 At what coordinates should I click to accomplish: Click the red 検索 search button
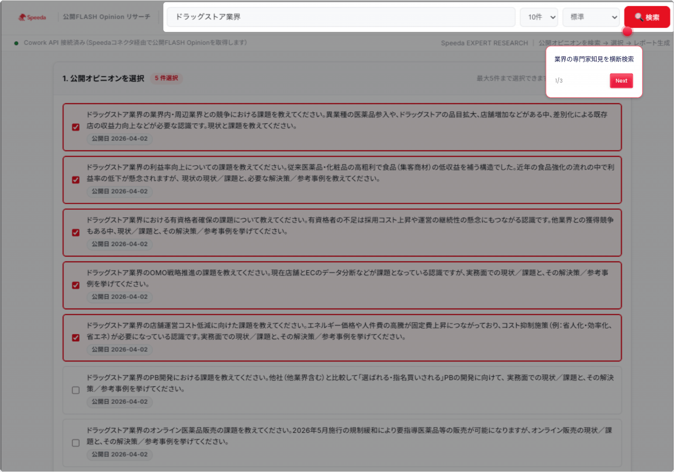[x=647, y=17]
